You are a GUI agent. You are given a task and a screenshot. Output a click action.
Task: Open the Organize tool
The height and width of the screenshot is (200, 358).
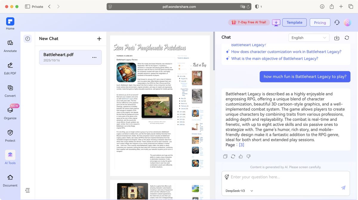(x=10, y=113)
